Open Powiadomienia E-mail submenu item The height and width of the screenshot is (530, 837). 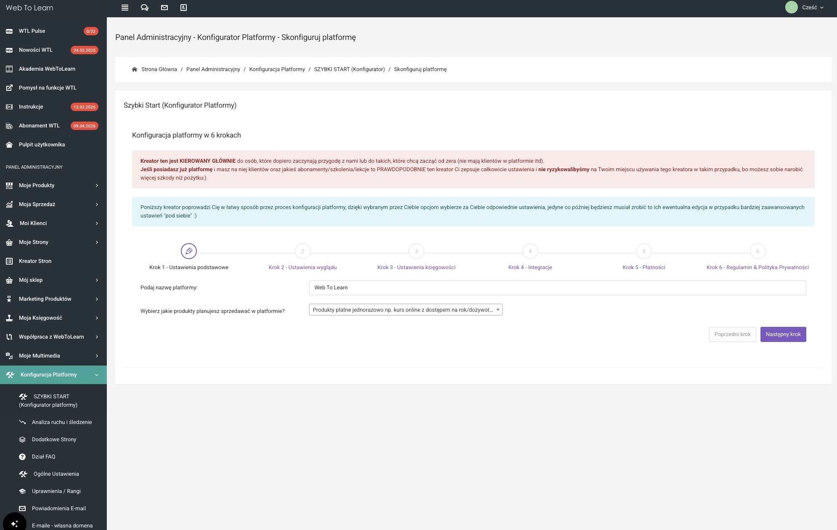[x=53, y=509]
